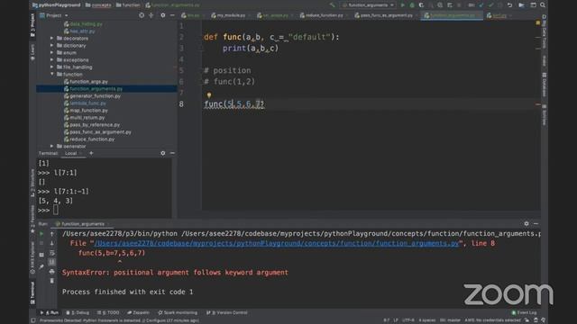Click the print icon in Run panel
The image size is (577, 324).
tap(52, 272)
